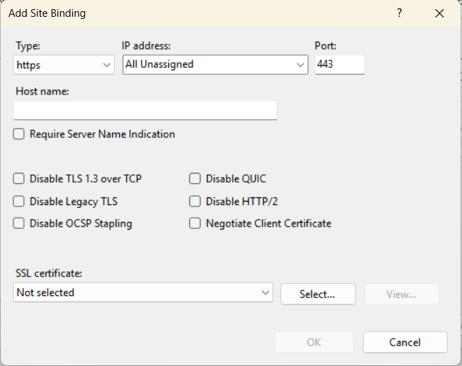Cancel the Add Site Binding dialog

click(x=405, y=342)
